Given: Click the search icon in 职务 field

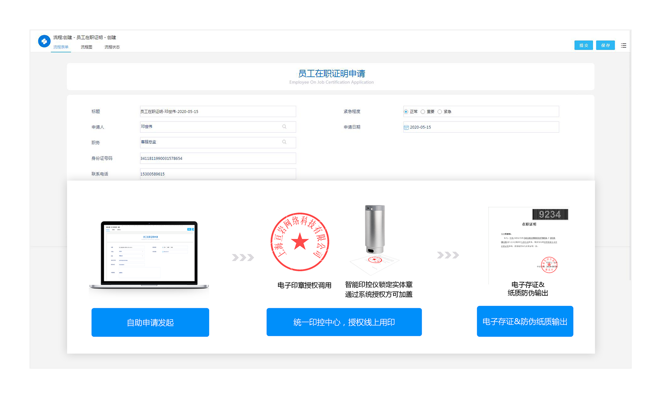Looking at the screenshot, I should (x=285, y=142).
